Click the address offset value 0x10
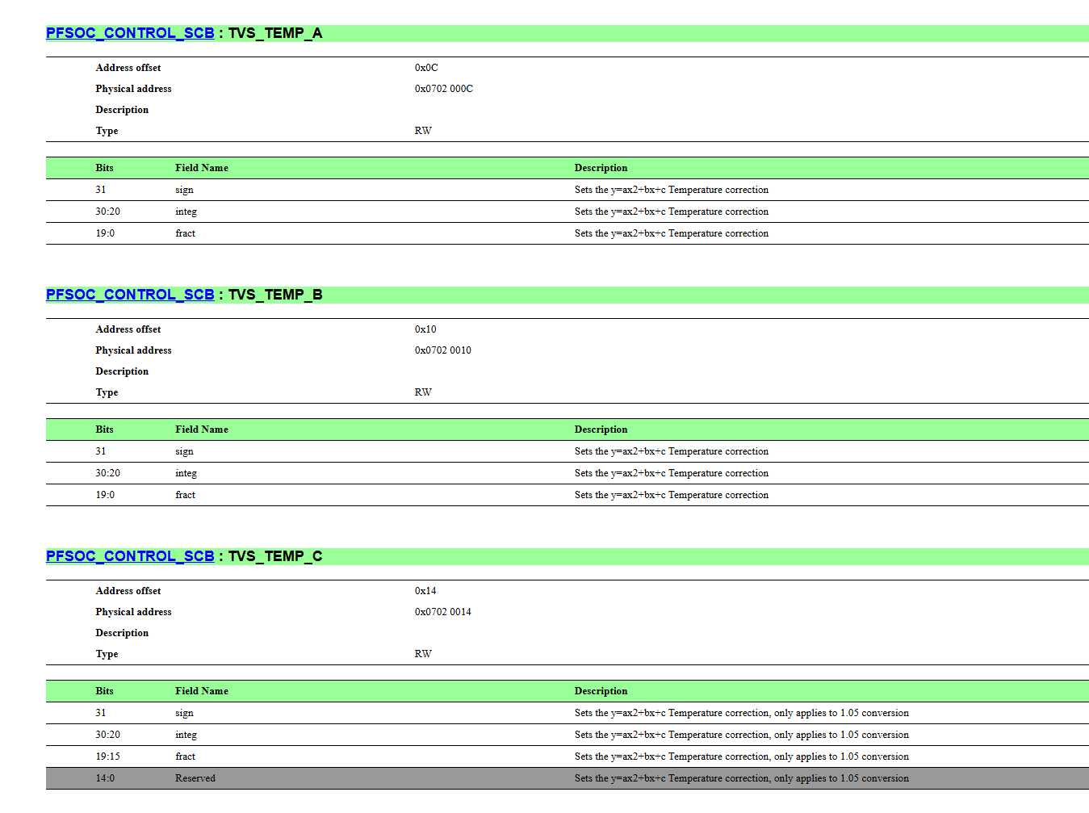Screen dimensions: 1089x813 pyautogui.click(x=425, y=329)
